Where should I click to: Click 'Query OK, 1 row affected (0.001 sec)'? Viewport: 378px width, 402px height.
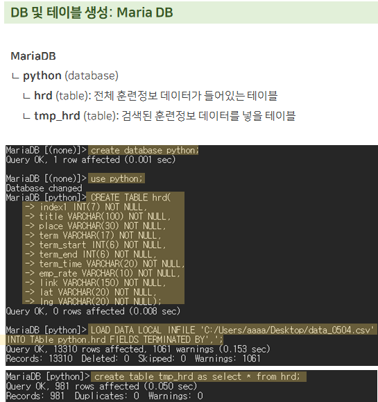pos(91,160)
